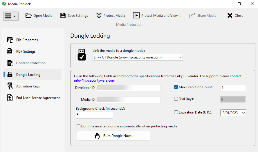The width and height of the screenshot is (258, 152).
Task: Click the Open Media toolbar label
Action: coord(43,16)
